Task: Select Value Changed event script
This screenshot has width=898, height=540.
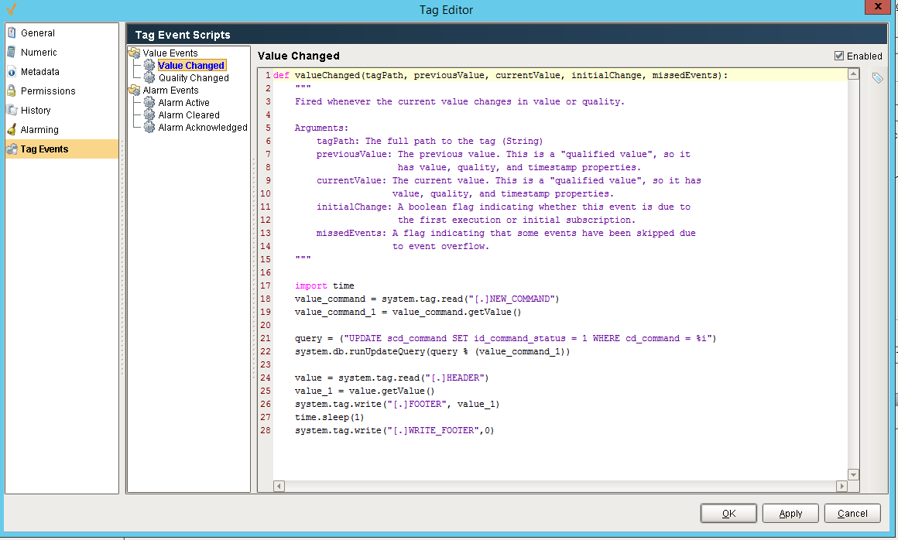Action: pos(191,65)
